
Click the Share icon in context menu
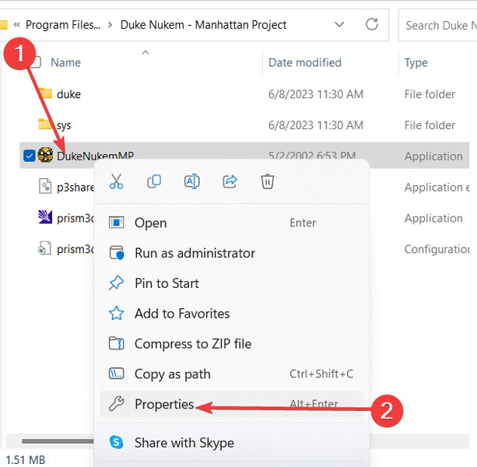[x=230, y=181]
